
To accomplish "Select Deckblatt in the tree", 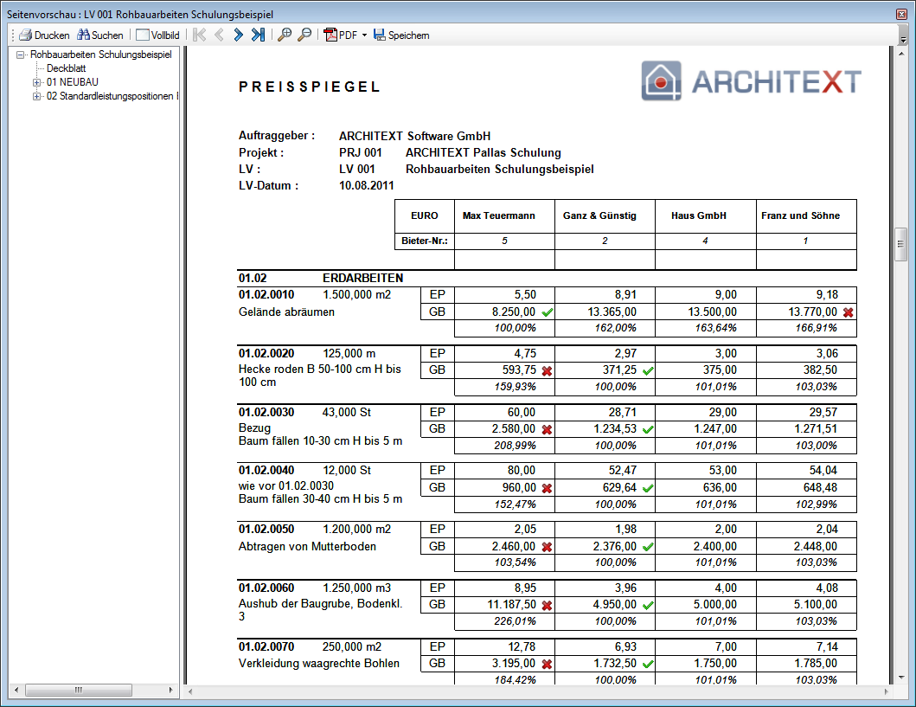I will click(66, 68).
